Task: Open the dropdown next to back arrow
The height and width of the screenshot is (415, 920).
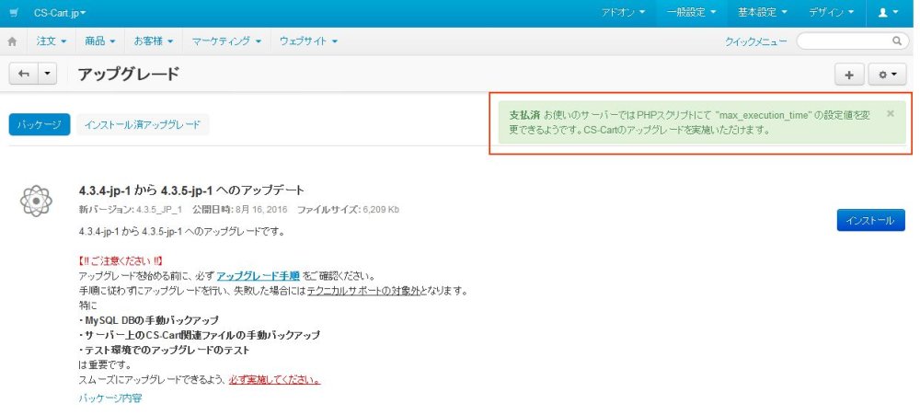Action: 48,74
